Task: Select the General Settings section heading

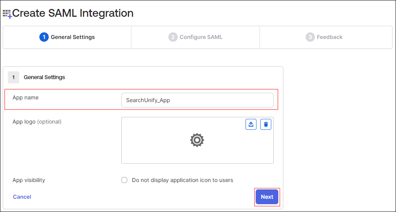Action: coord(44,77)
